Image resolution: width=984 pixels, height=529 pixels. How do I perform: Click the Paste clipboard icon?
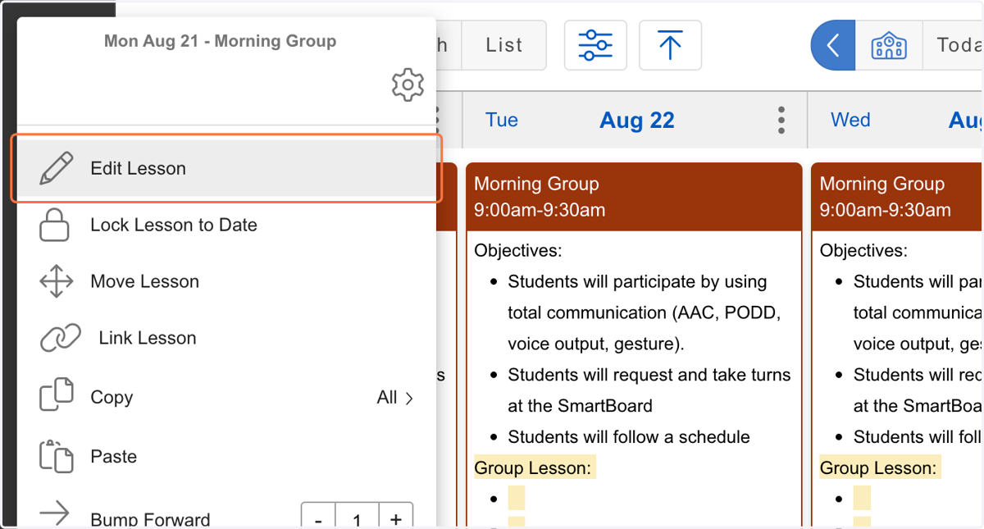pos(57,455)
